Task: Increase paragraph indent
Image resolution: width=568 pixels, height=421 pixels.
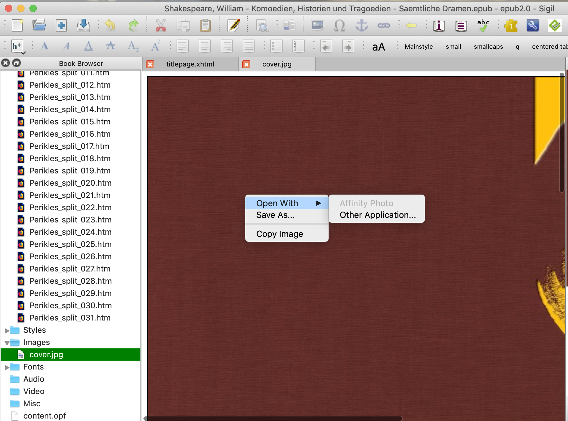Action: coord(348,46)
